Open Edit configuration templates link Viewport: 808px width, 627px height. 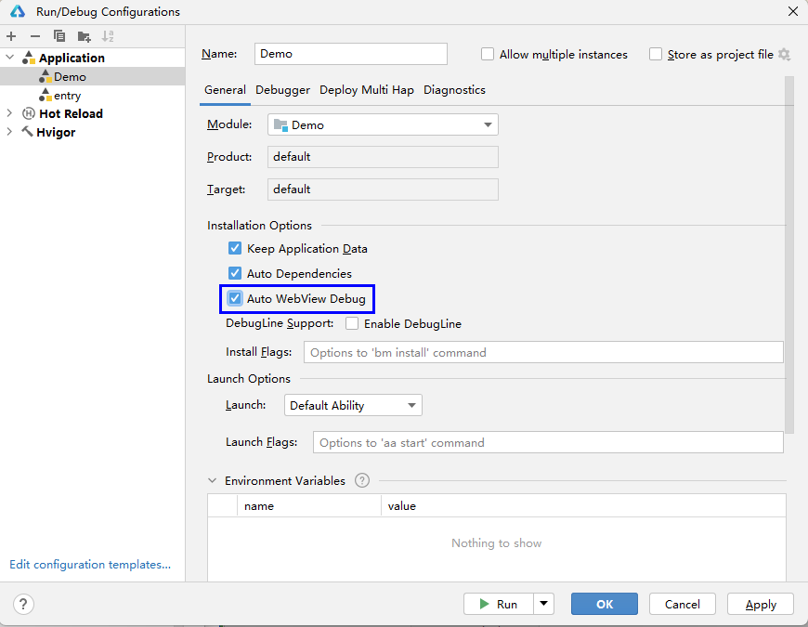[89, 564]
